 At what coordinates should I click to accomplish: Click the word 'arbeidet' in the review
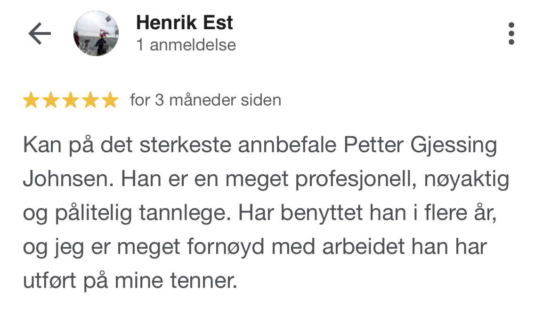pos(364,247)
